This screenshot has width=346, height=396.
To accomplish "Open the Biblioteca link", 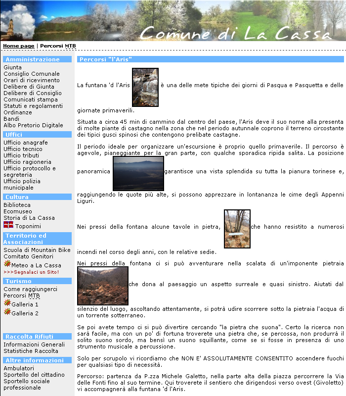I will pos(17,205).
